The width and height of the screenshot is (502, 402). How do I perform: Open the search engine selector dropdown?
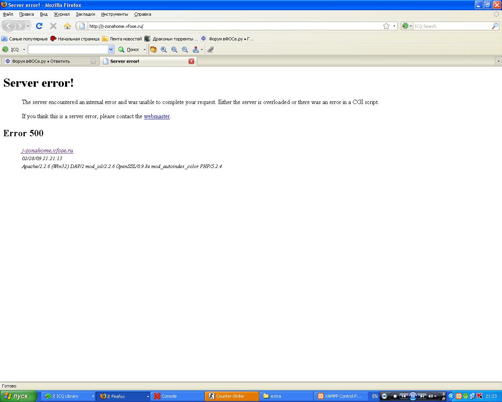pos(407,26)
